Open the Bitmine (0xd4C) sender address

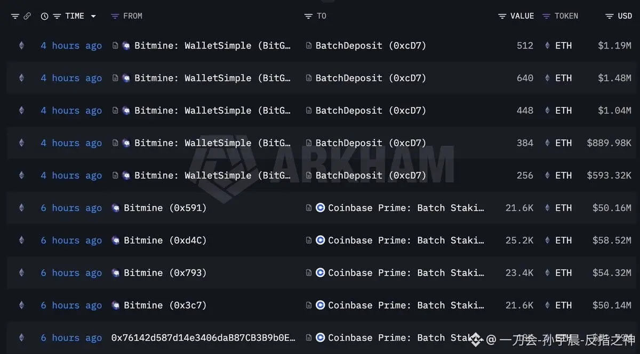(x=165, y=240)
